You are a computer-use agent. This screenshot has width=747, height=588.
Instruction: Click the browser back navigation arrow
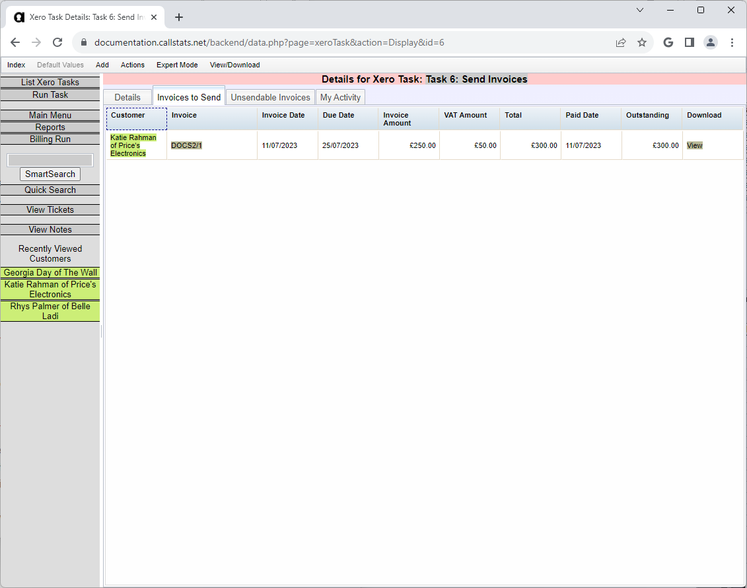coord(15,42)
